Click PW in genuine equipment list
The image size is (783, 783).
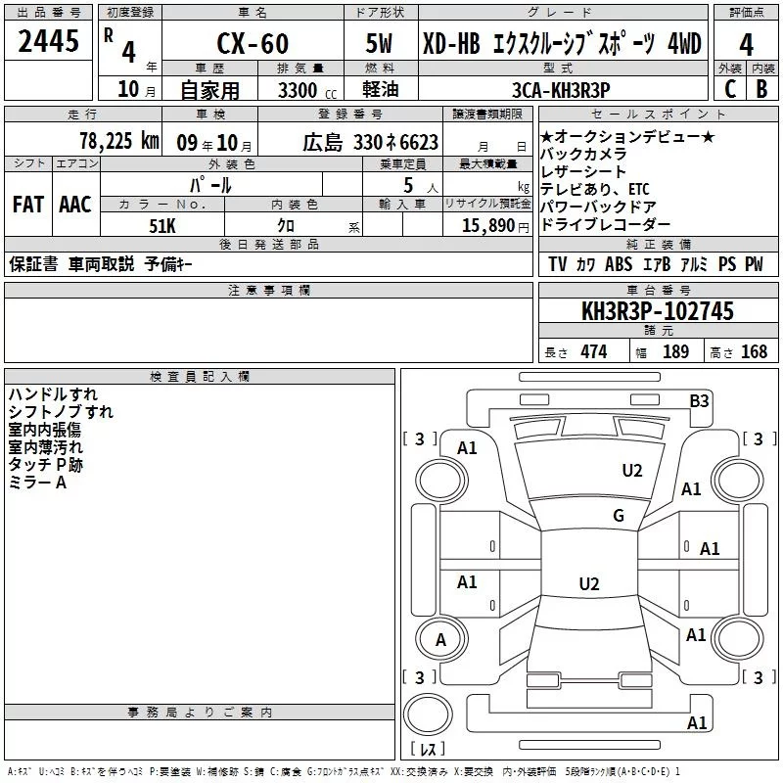coord(754,263)
